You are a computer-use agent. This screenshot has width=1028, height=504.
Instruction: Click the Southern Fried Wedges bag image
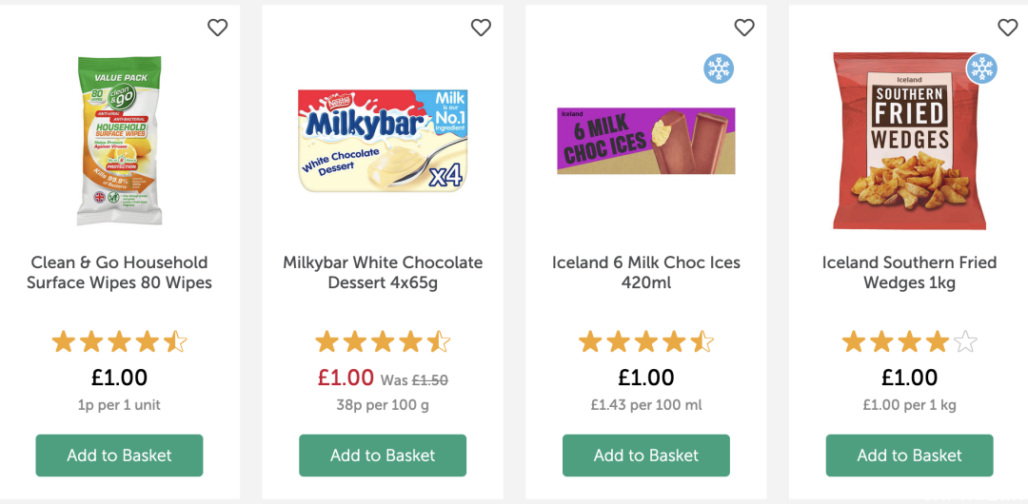point(909,143)
